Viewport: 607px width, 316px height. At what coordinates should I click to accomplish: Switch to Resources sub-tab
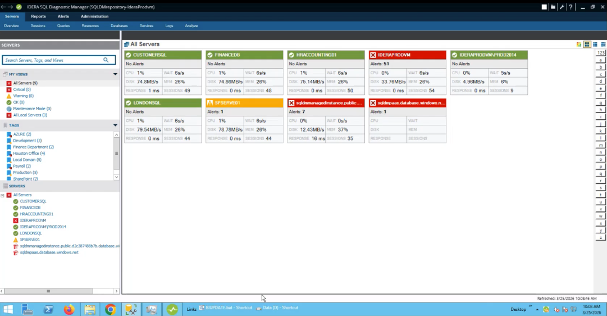(x=90, y=26)
